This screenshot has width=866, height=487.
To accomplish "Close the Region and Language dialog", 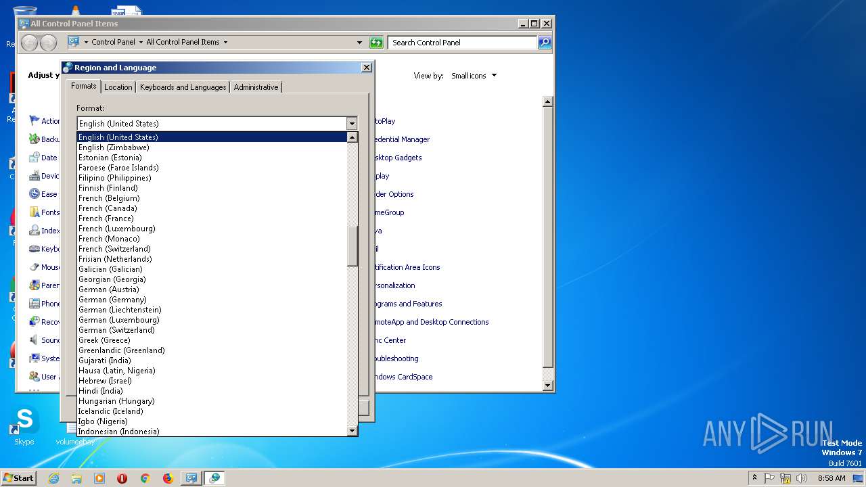I will [366, 68].
